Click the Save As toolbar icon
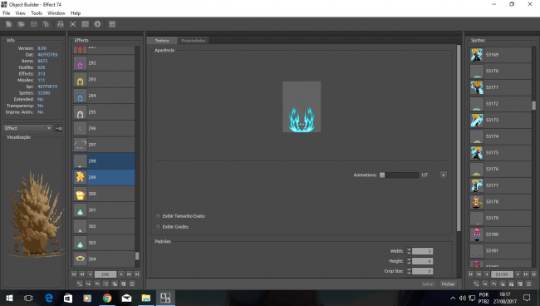This screenshot has width=540, height=306. (x=46, y=24)
